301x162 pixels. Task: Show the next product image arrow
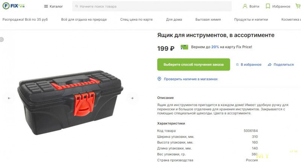tap(132, 98)
